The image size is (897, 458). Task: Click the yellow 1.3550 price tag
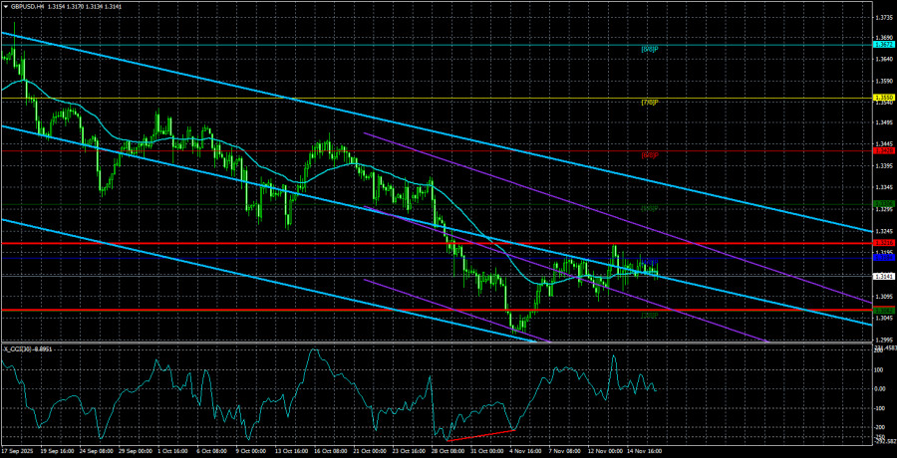tap(883, 99)
